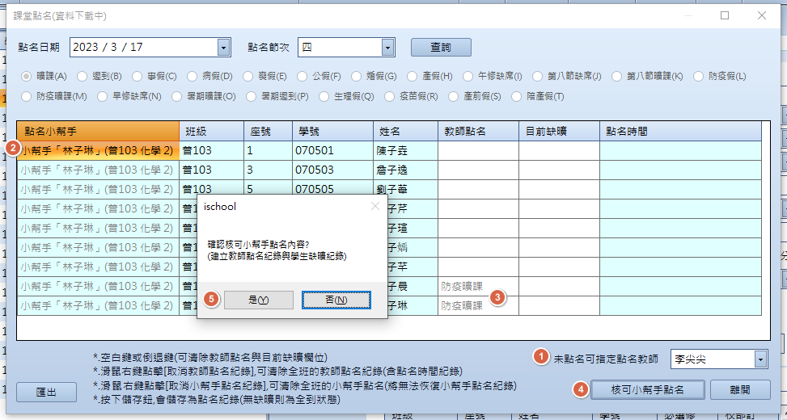The image size is (787, 420).
Task: Select the 公假(F) radio option
Action: tap(303, 77)
